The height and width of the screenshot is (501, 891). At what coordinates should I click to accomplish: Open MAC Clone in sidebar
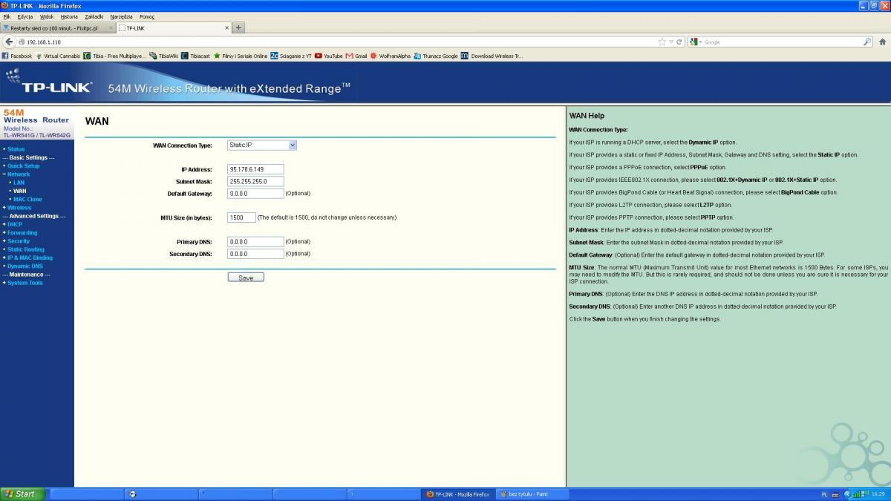27,199
